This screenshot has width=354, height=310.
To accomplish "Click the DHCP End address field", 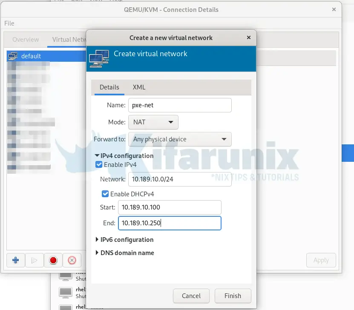I will click(170, 223).
